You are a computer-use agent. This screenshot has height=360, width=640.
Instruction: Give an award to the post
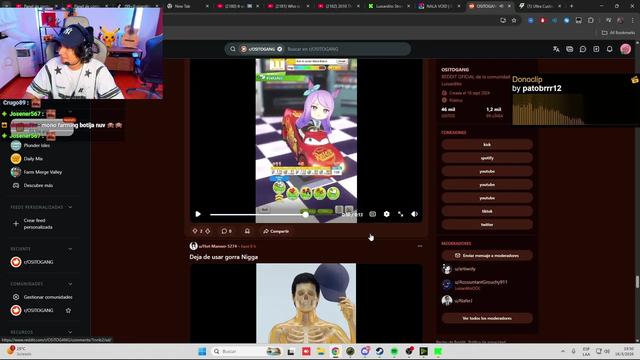tap(247, 231)
